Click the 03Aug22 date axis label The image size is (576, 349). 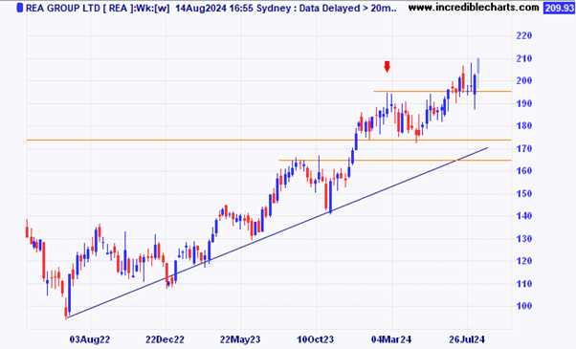[90, 339]
